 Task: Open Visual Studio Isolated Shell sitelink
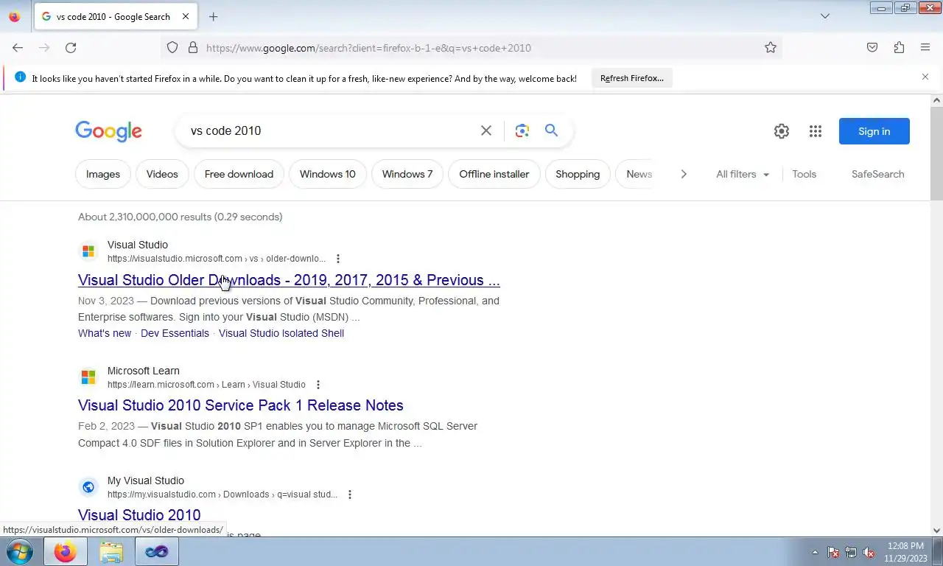coord(281,333)
